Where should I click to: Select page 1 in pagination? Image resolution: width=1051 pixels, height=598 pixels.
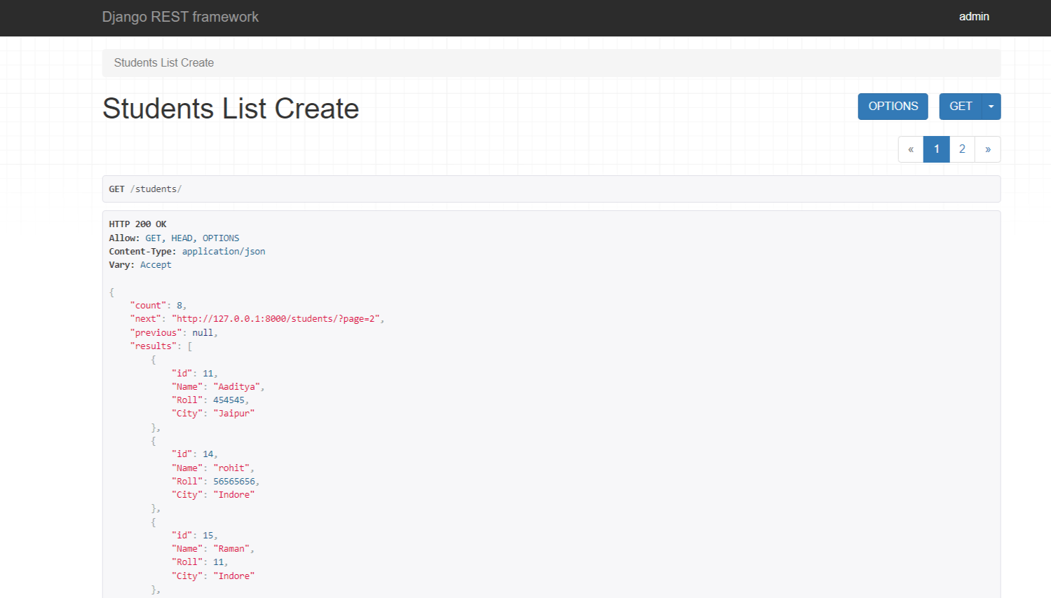(x=936, y=149)
